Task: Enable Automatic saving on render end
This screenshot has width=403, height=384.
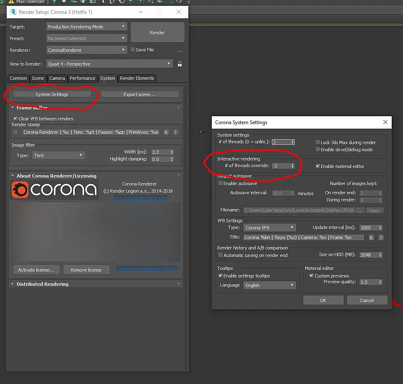Action: pyautogui.click(x=220, y=255)
